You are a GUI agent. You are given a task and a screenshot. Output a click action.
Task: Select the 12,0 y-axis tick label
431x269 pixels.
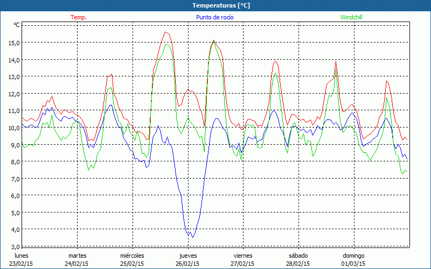[13, 94]
